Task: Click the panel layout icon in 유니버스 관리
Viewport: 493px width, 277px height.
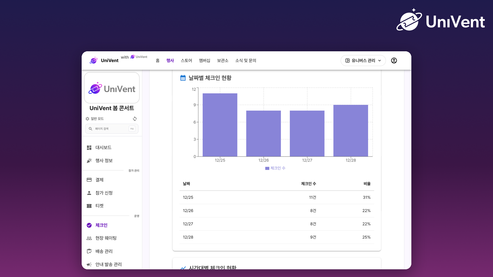Action: 347,61
